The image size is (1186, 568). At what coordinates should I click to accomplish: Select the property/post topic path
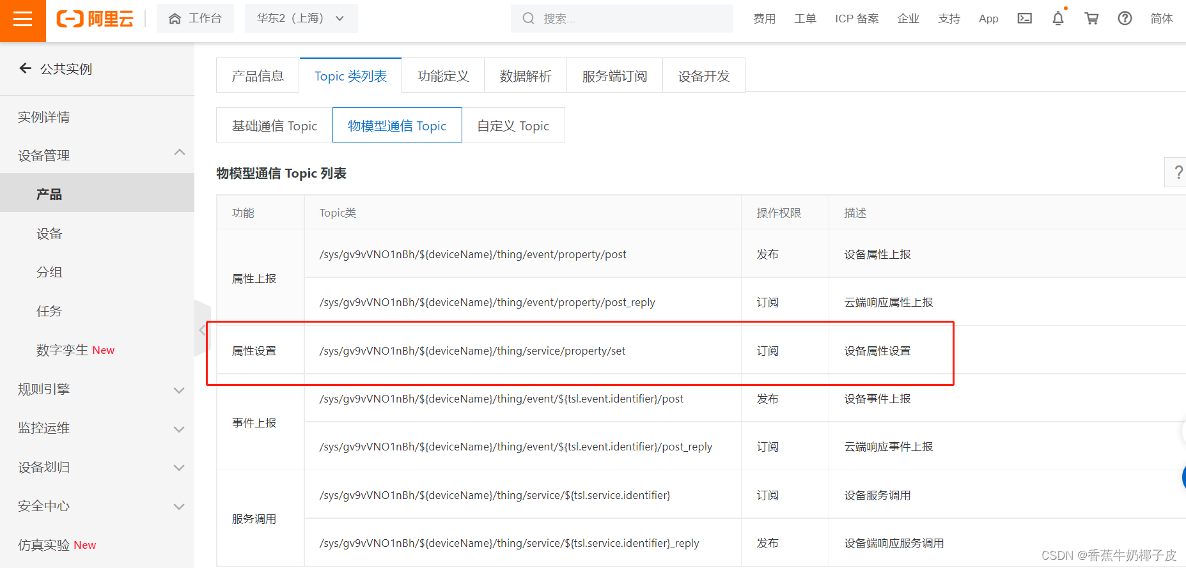pyautogui.click(x=472, y=254)
